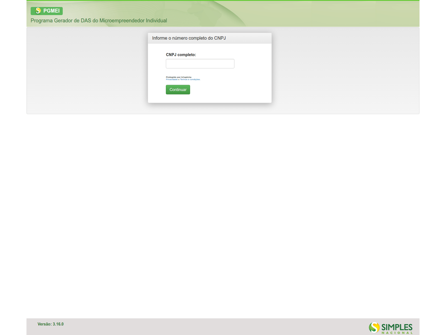The width and height of the screenshot is (446, 335).
Task: Focus the CNPJ completo input field
Action: coord(200,64)
